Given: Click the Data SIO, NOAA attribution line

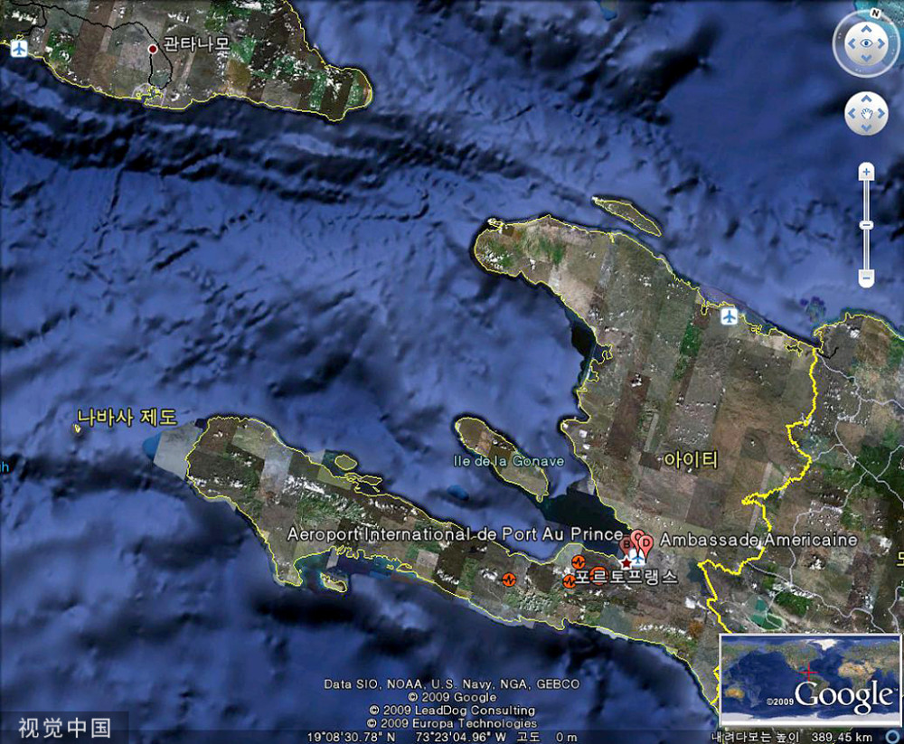Looking at the screenshot, I should pos(451,684).
